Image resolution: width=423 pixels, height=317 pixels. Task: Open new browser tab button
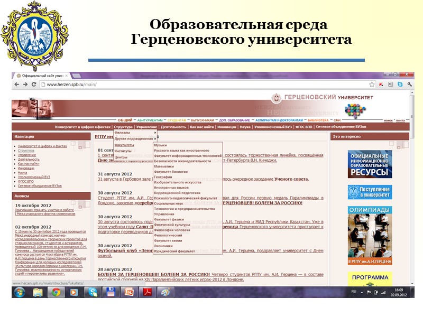(x=76, y=76)
